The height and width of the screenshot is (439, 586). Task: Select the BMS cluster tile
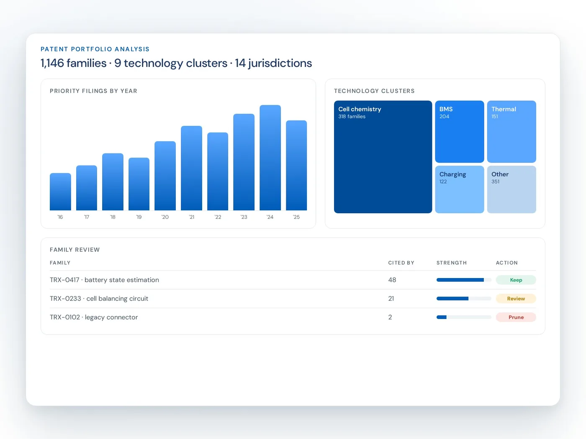(x=460, y=132)
